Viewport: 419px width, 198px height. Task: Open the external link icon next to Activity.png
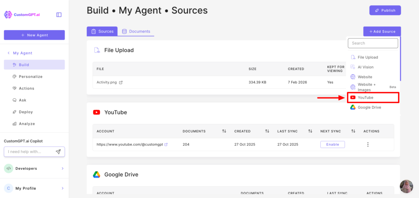point(121,82)
